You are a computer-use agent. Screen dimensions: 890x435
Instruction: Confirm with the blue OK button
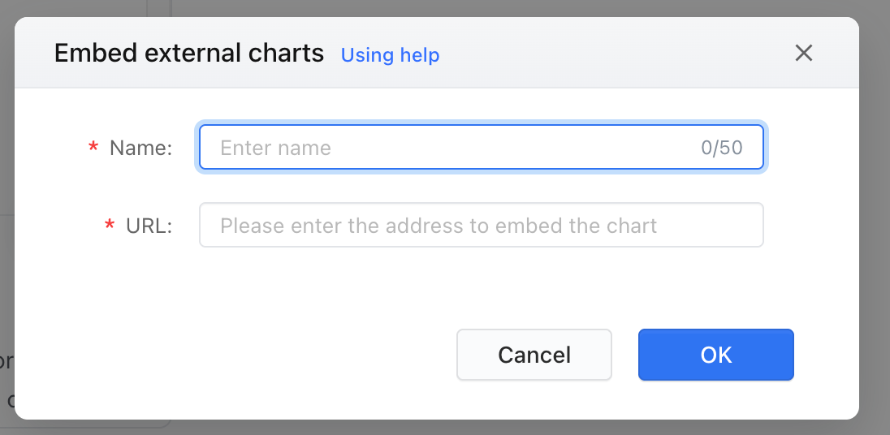[x=715, y=355]
